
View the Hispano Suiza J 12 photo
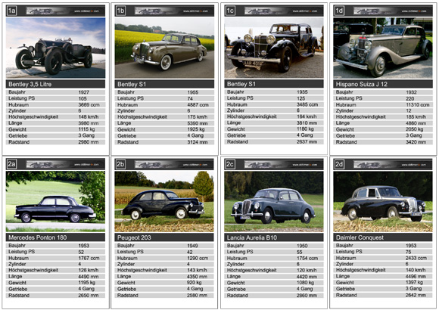point(383,48)
